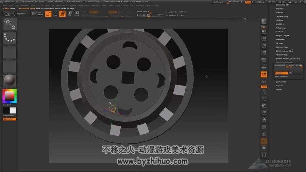Image resolution: width=306 pixels, height=172 pixels.
Task: Expand the Deformation subpalette
Action: [x=282, y=16]
